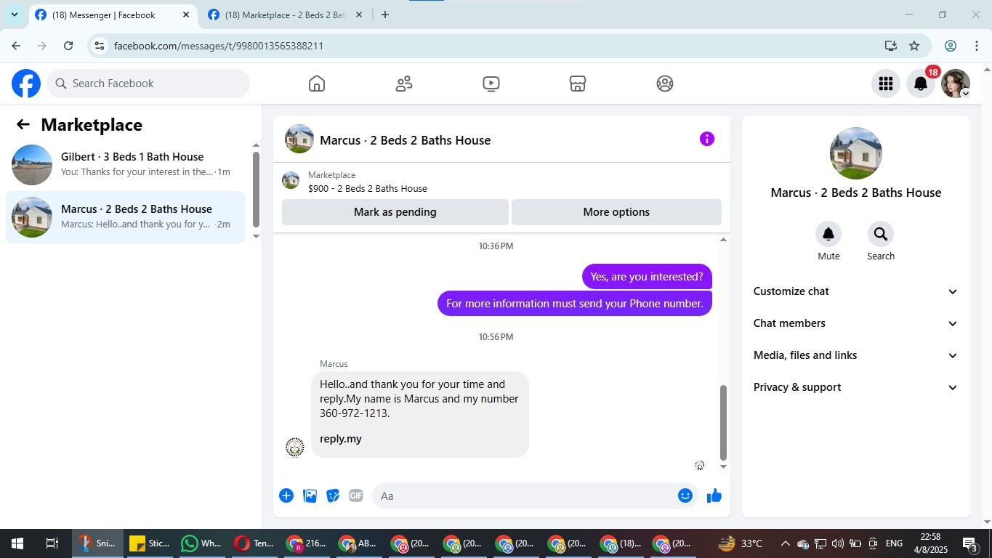Choose a sticker from sticker icon

coord(333,496)
